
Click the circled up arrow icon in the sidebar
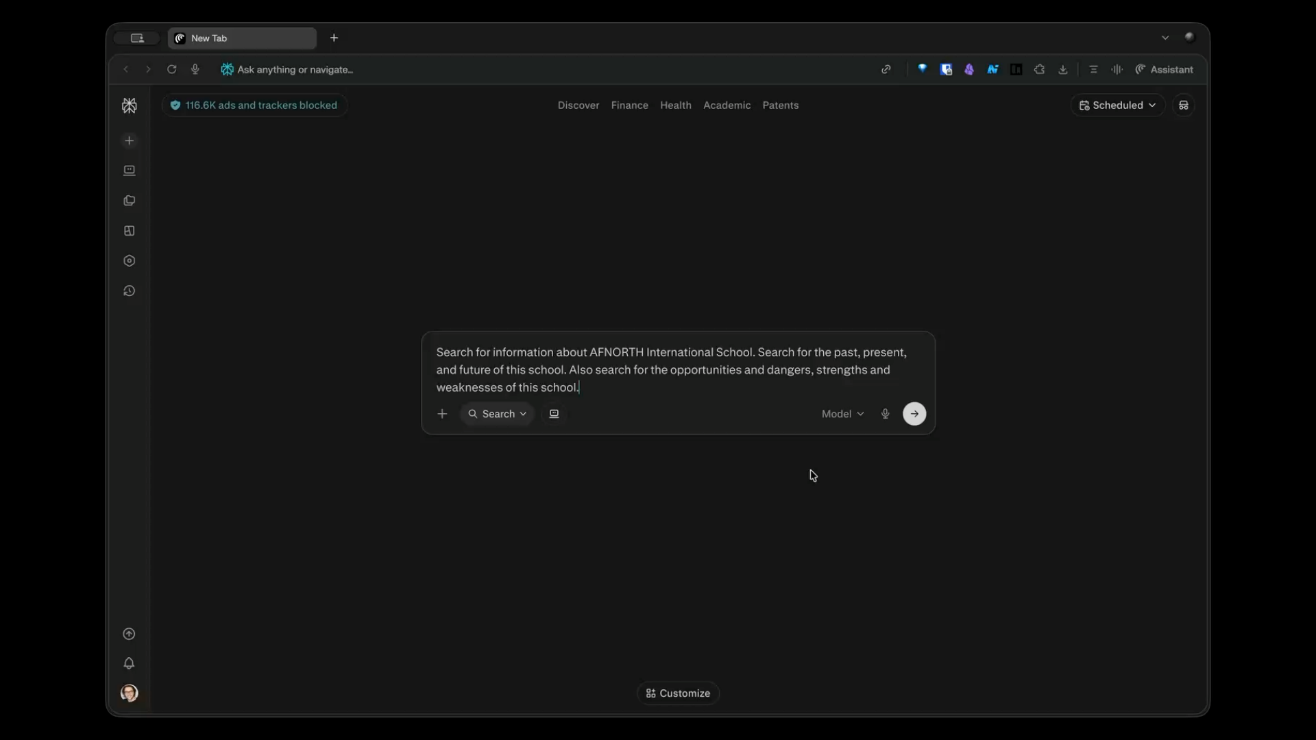click(129, 634)
